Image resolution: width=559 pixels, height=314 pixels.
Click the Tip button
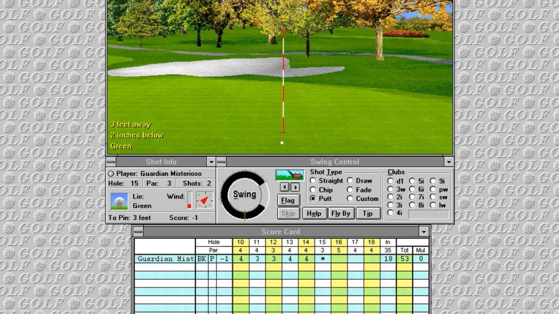coord(368,213)
